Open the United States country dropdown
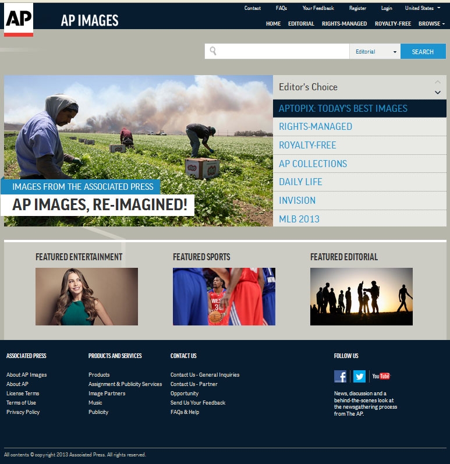The height and width of the screenshot is (464, 450). coord(423,8)
